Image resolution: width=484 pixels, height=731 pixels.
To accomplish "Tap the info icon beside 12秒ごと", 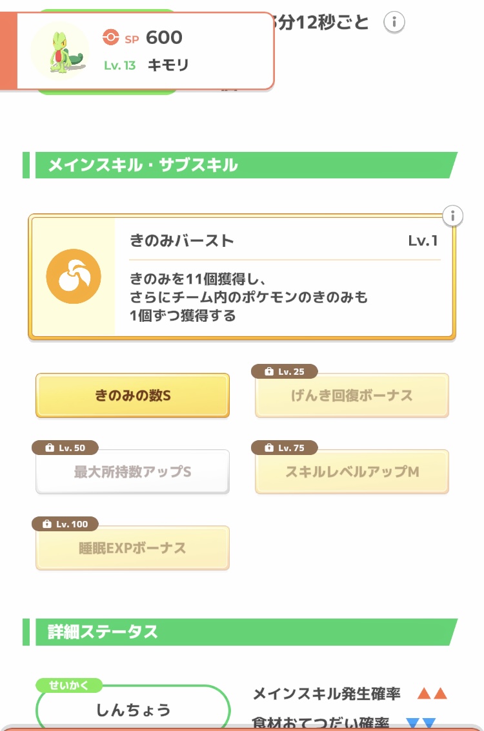I will (394, 22).
